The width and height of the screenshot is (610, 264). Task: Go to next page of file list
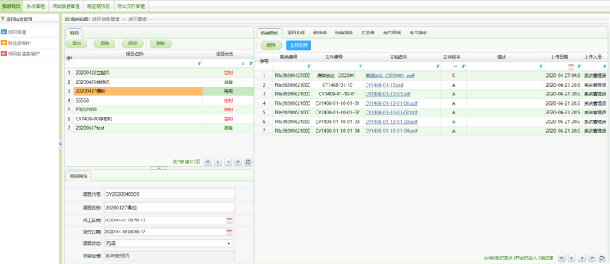click(x=582, y=258)
